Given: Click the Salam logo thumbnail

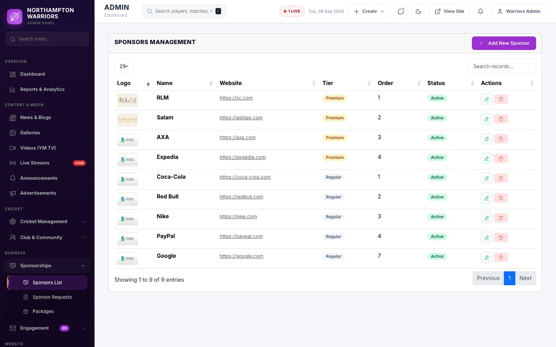Looking at the screenshot, I should tap(127, 120).
